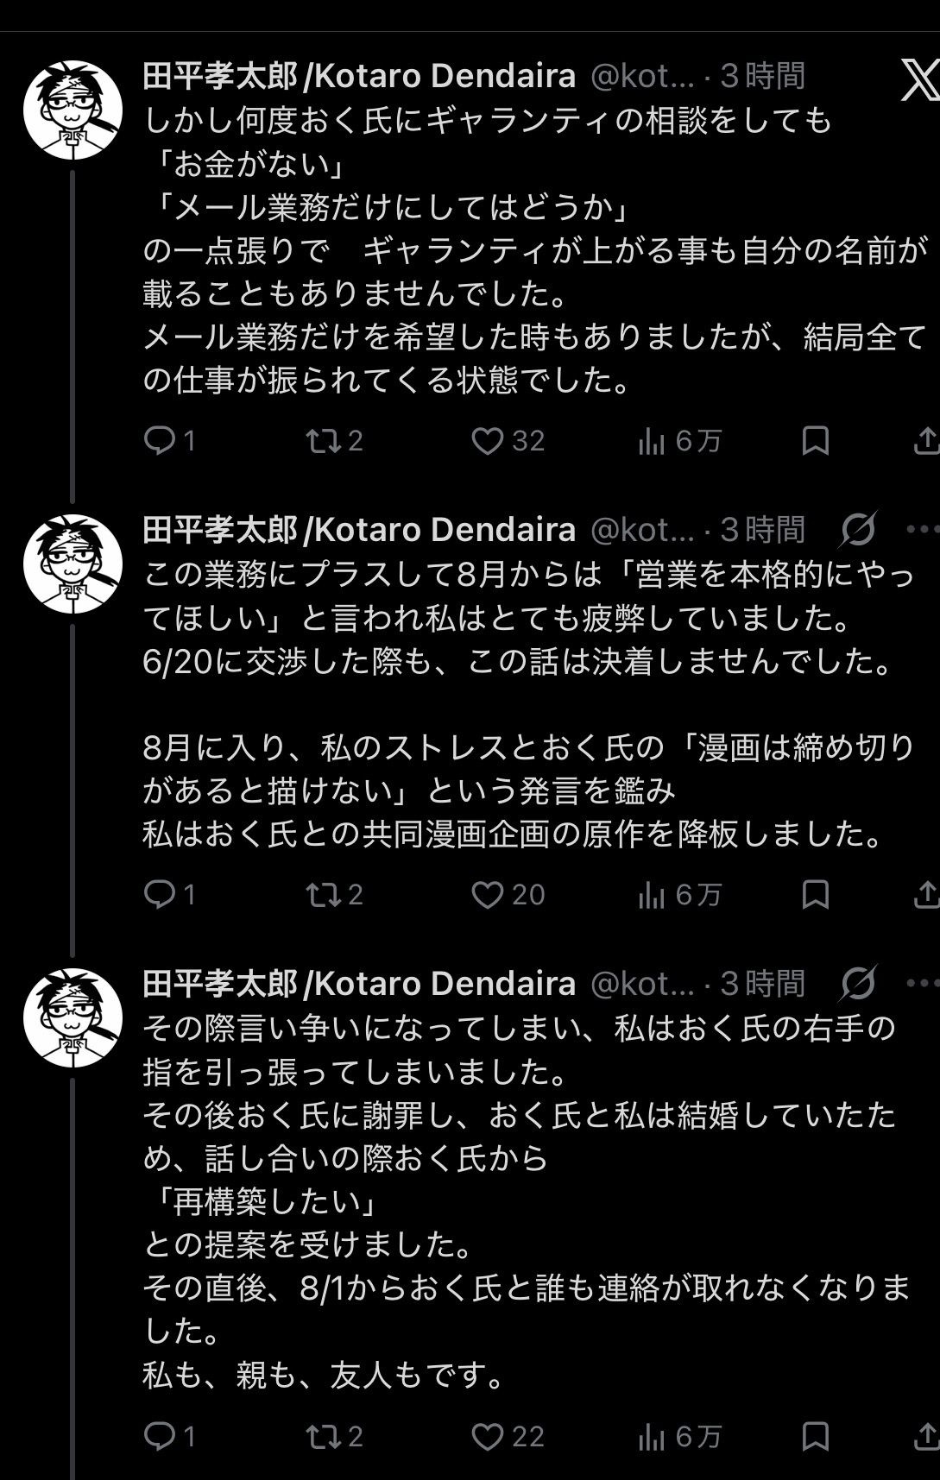This screenshot has width=940, height=1480.
Task: Open profile avatar of the second tweet
Action: click(73, 564)
